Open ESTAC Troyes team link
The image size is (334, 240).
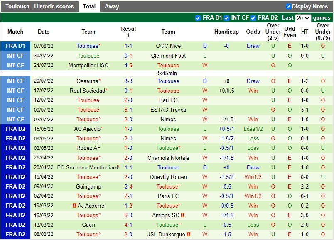(x=168, y=110)
